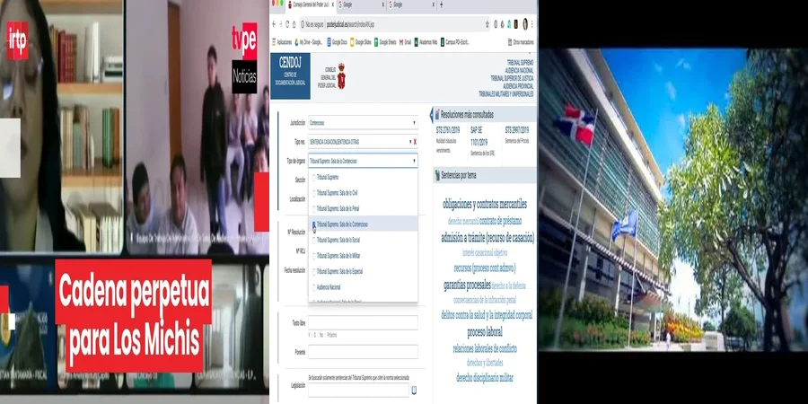This screenshot has width=808, height=404.
Task: Open the Akademos Web bookmark
Action: pyautogui.click(x=426, y=42)
